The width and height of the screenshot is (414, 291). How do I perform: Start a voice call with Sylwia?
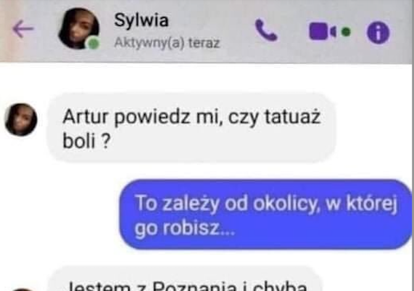[266, 30]
